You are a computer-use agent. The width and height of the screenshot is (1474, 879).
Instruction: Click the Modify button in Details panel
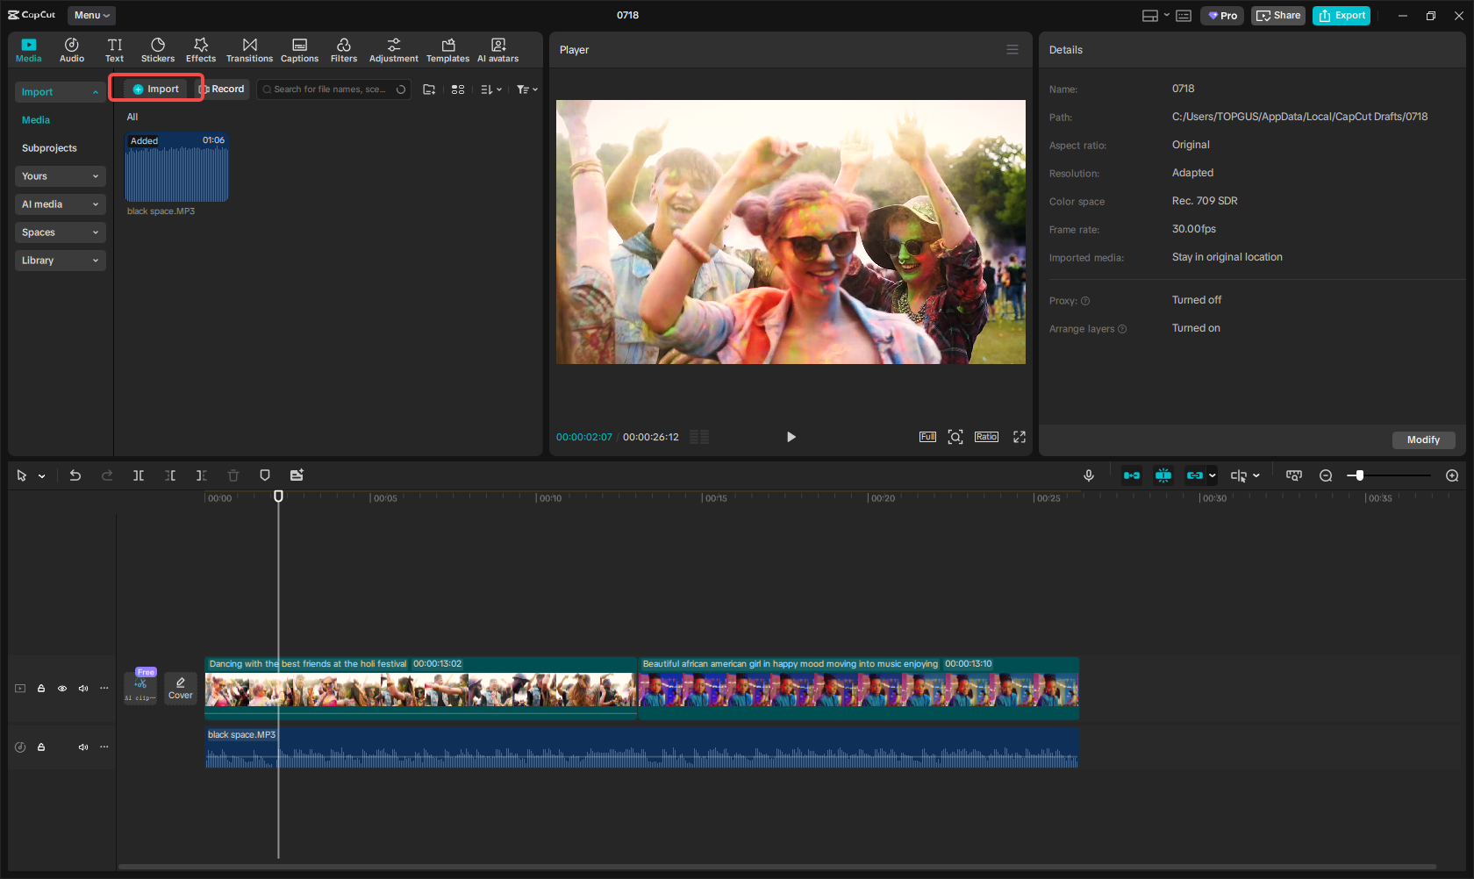point(1423,439)
